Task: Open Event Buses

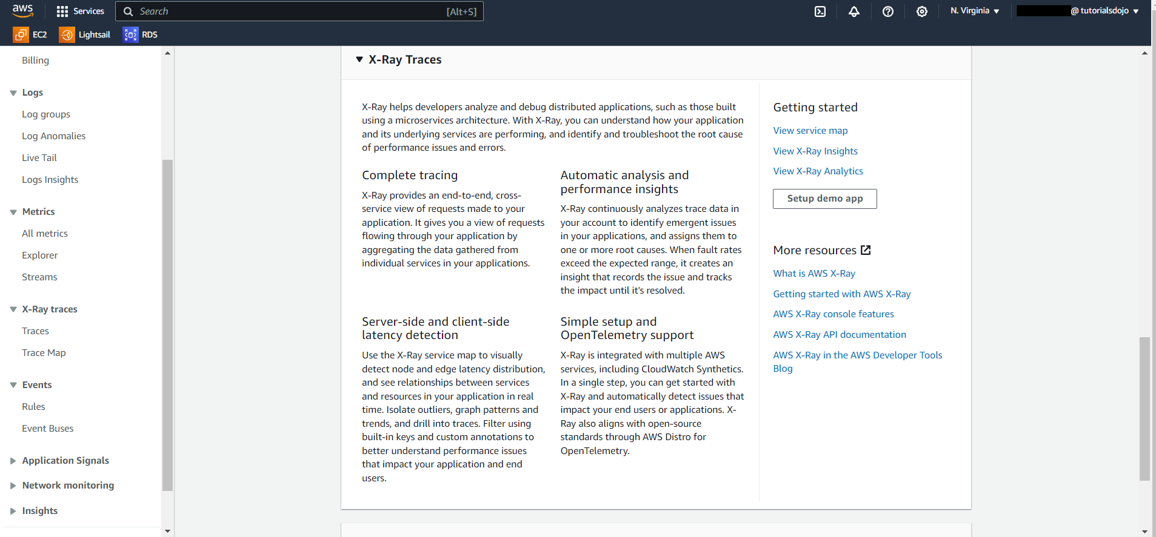Action: pos(48,429)
